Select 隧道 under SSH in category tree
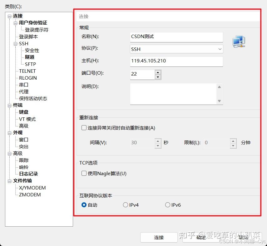This screenshot has height=246, width=267. point(30,57)
